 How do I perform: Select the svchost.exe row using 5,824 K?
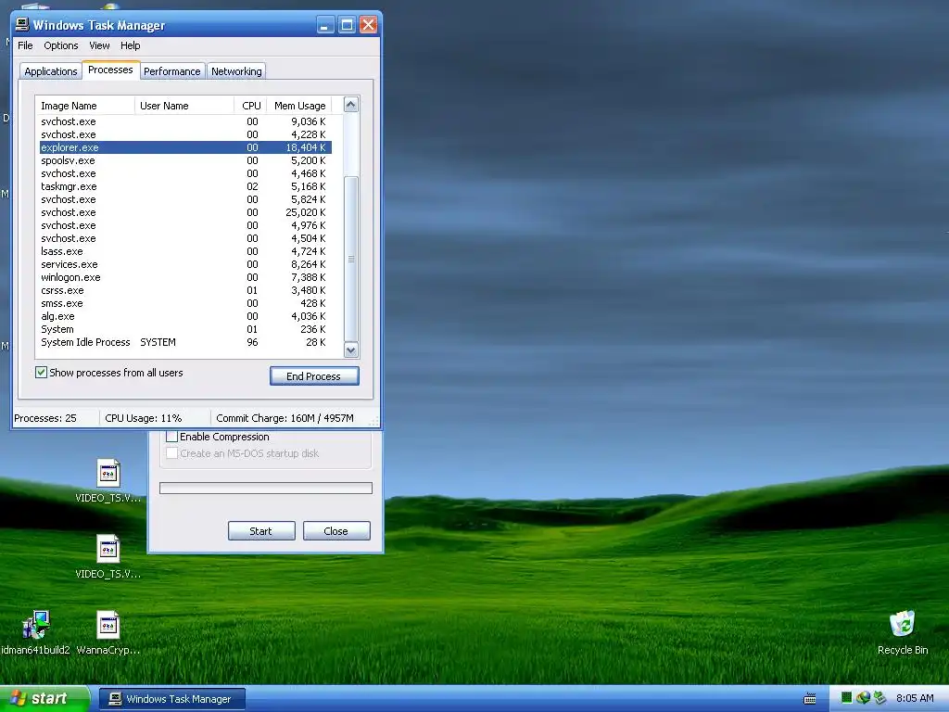[185, 200]
